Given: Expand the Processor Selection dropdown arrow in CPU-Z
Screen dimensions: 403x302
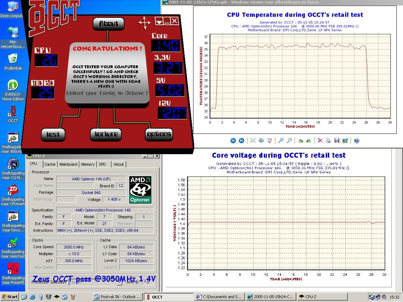Looking at the screenshot, I should [x=120, y=283].
